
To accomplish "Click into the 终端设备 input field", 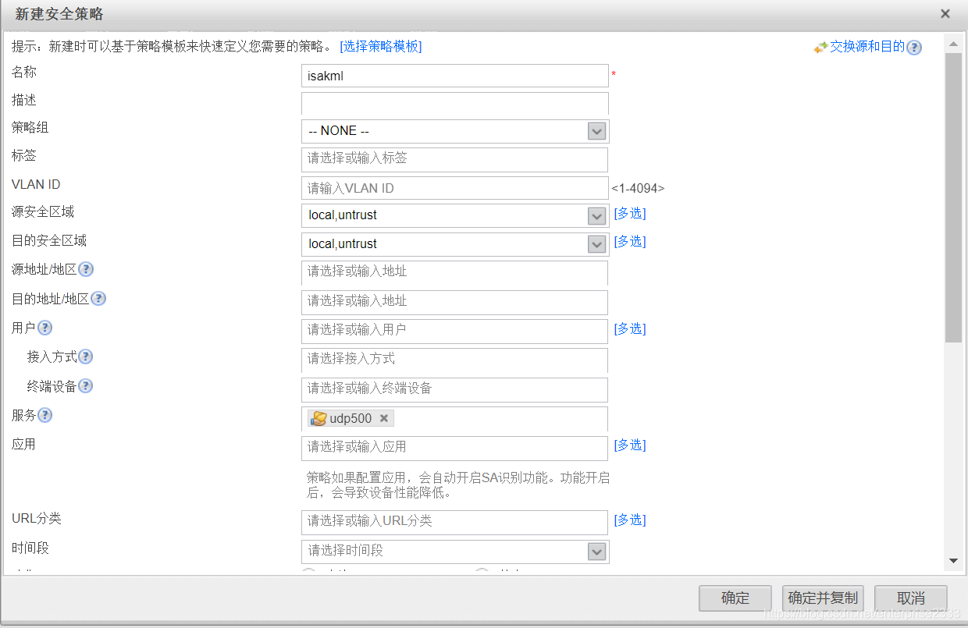I will (x=455, y=390).
